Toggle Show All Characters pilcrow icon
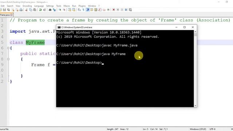 [x=83, y=10]
